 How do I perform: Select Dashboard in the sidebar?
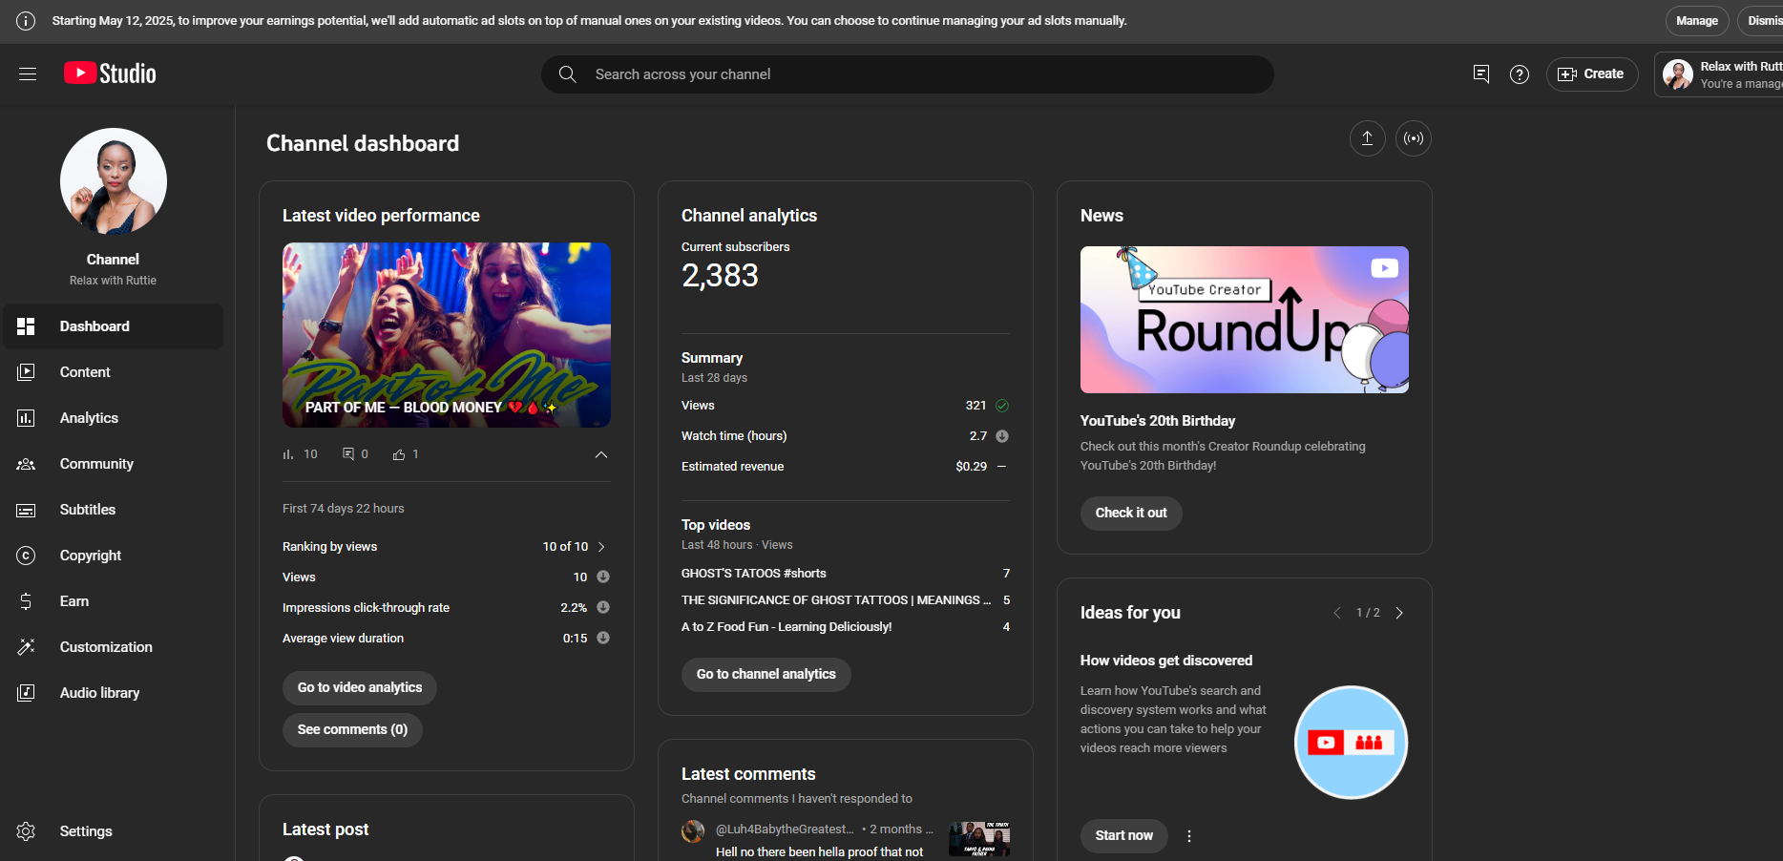114,326
